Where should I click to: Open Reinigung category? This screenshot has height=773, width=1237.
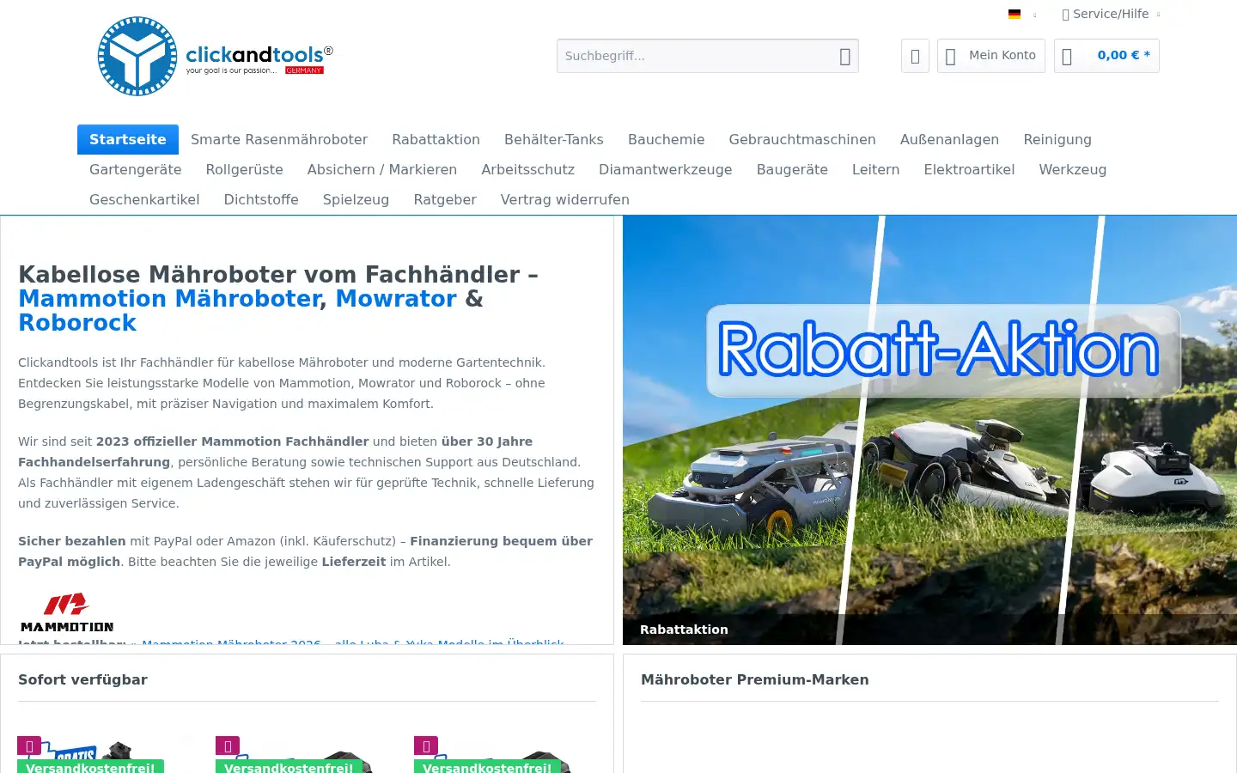tap(1057, 139)
